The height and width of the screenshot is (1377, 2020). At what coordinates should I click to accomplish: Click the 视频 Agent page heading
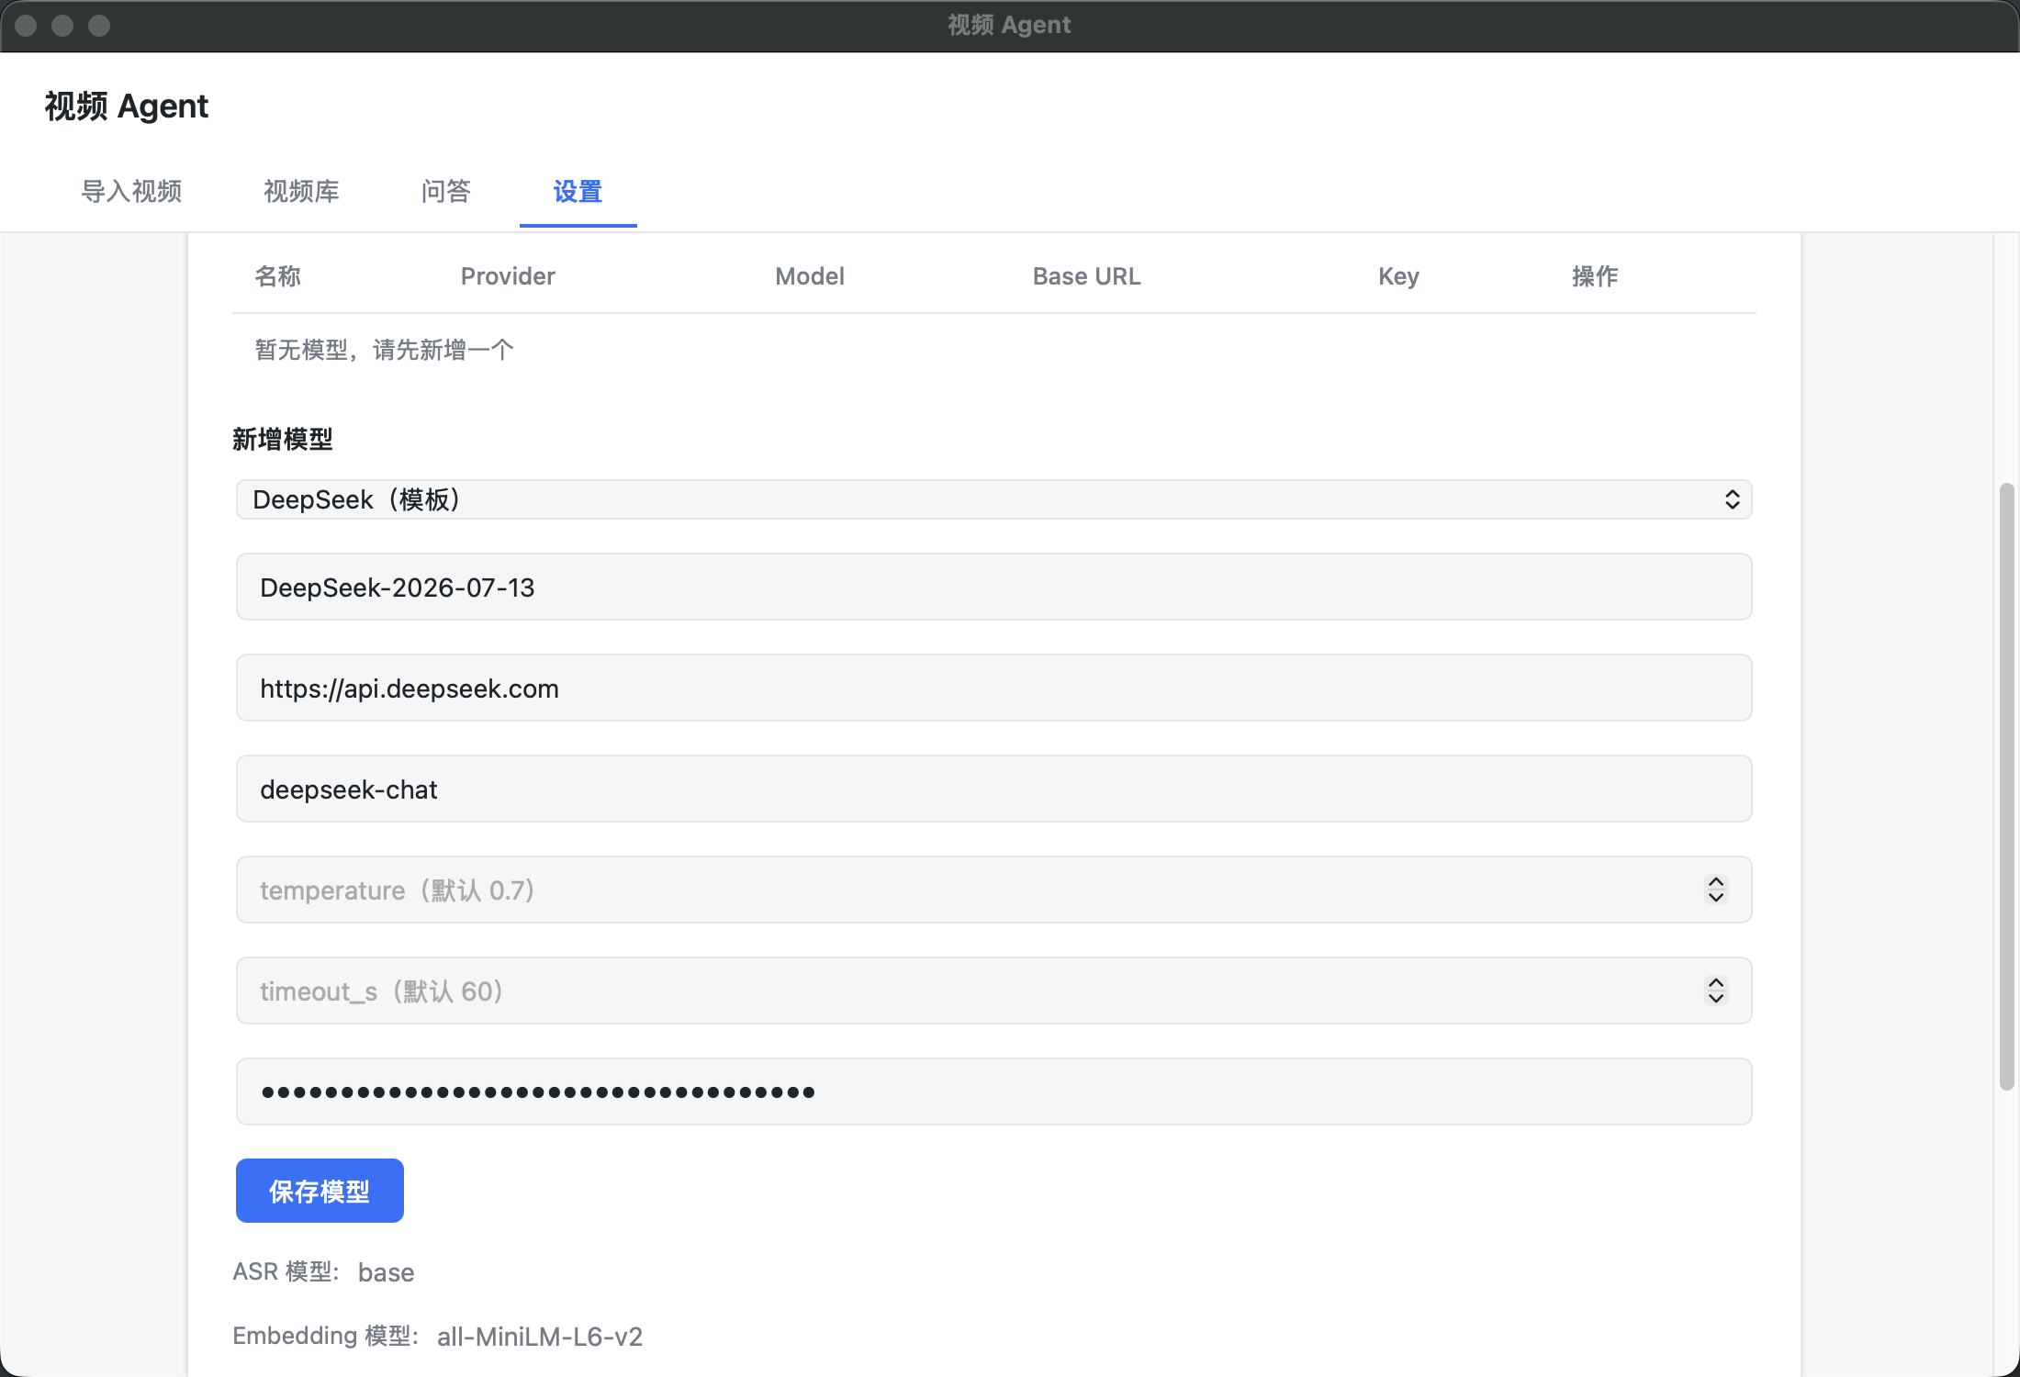(x=127, y=106)
